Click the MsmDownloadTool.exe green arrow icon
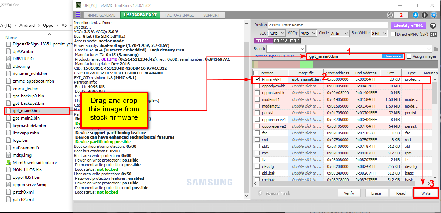Screen dimensions: 441x213 [9, 163]
